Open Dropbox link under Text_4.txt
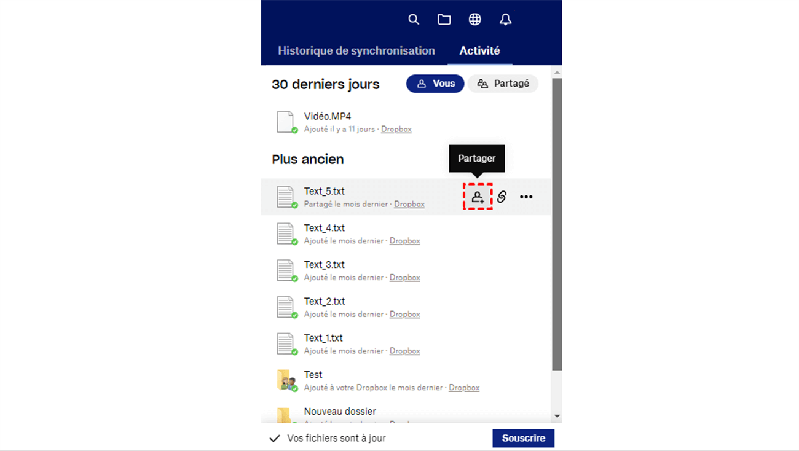This screenshot has height=451, width=799. (x=405, y=241)
